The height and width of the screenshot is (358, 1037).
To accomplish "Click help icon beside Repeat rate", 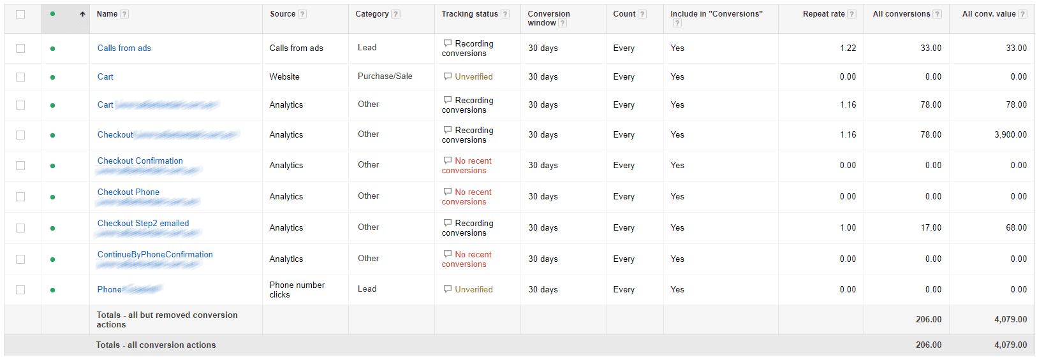I will point(852,14).
